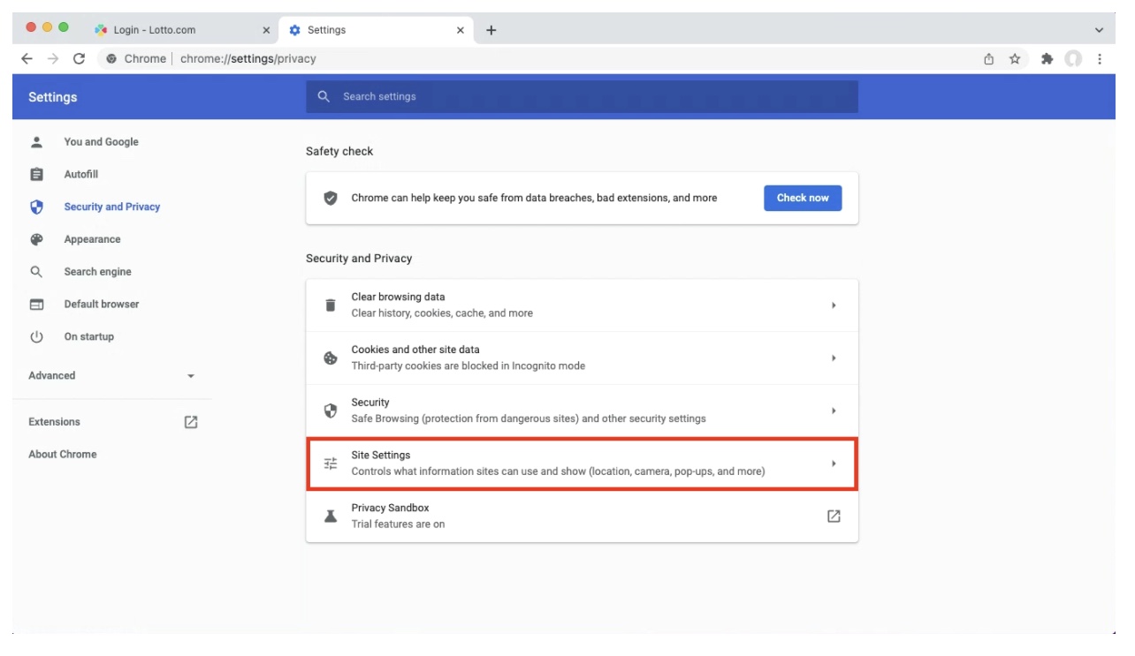
Task: Open Clear browsing data arrow
Action: tap(834, 305)
